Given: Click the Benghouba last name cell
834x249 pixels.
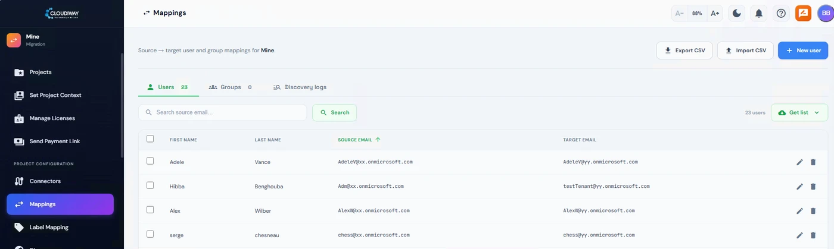Looking at the screenshot, I should coord(269,187).
